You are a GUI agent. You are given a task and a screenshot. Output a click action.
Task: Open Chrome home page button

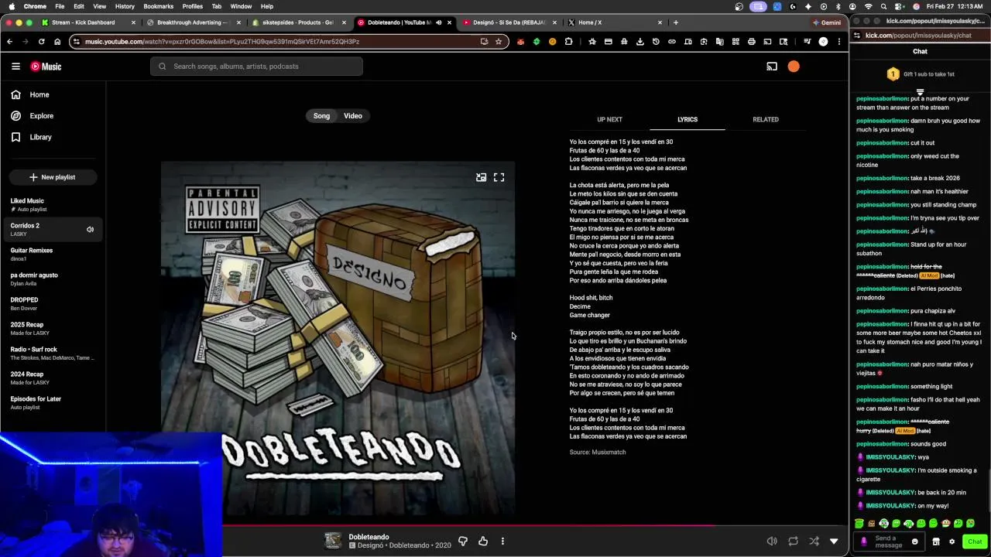coord(57,42)
